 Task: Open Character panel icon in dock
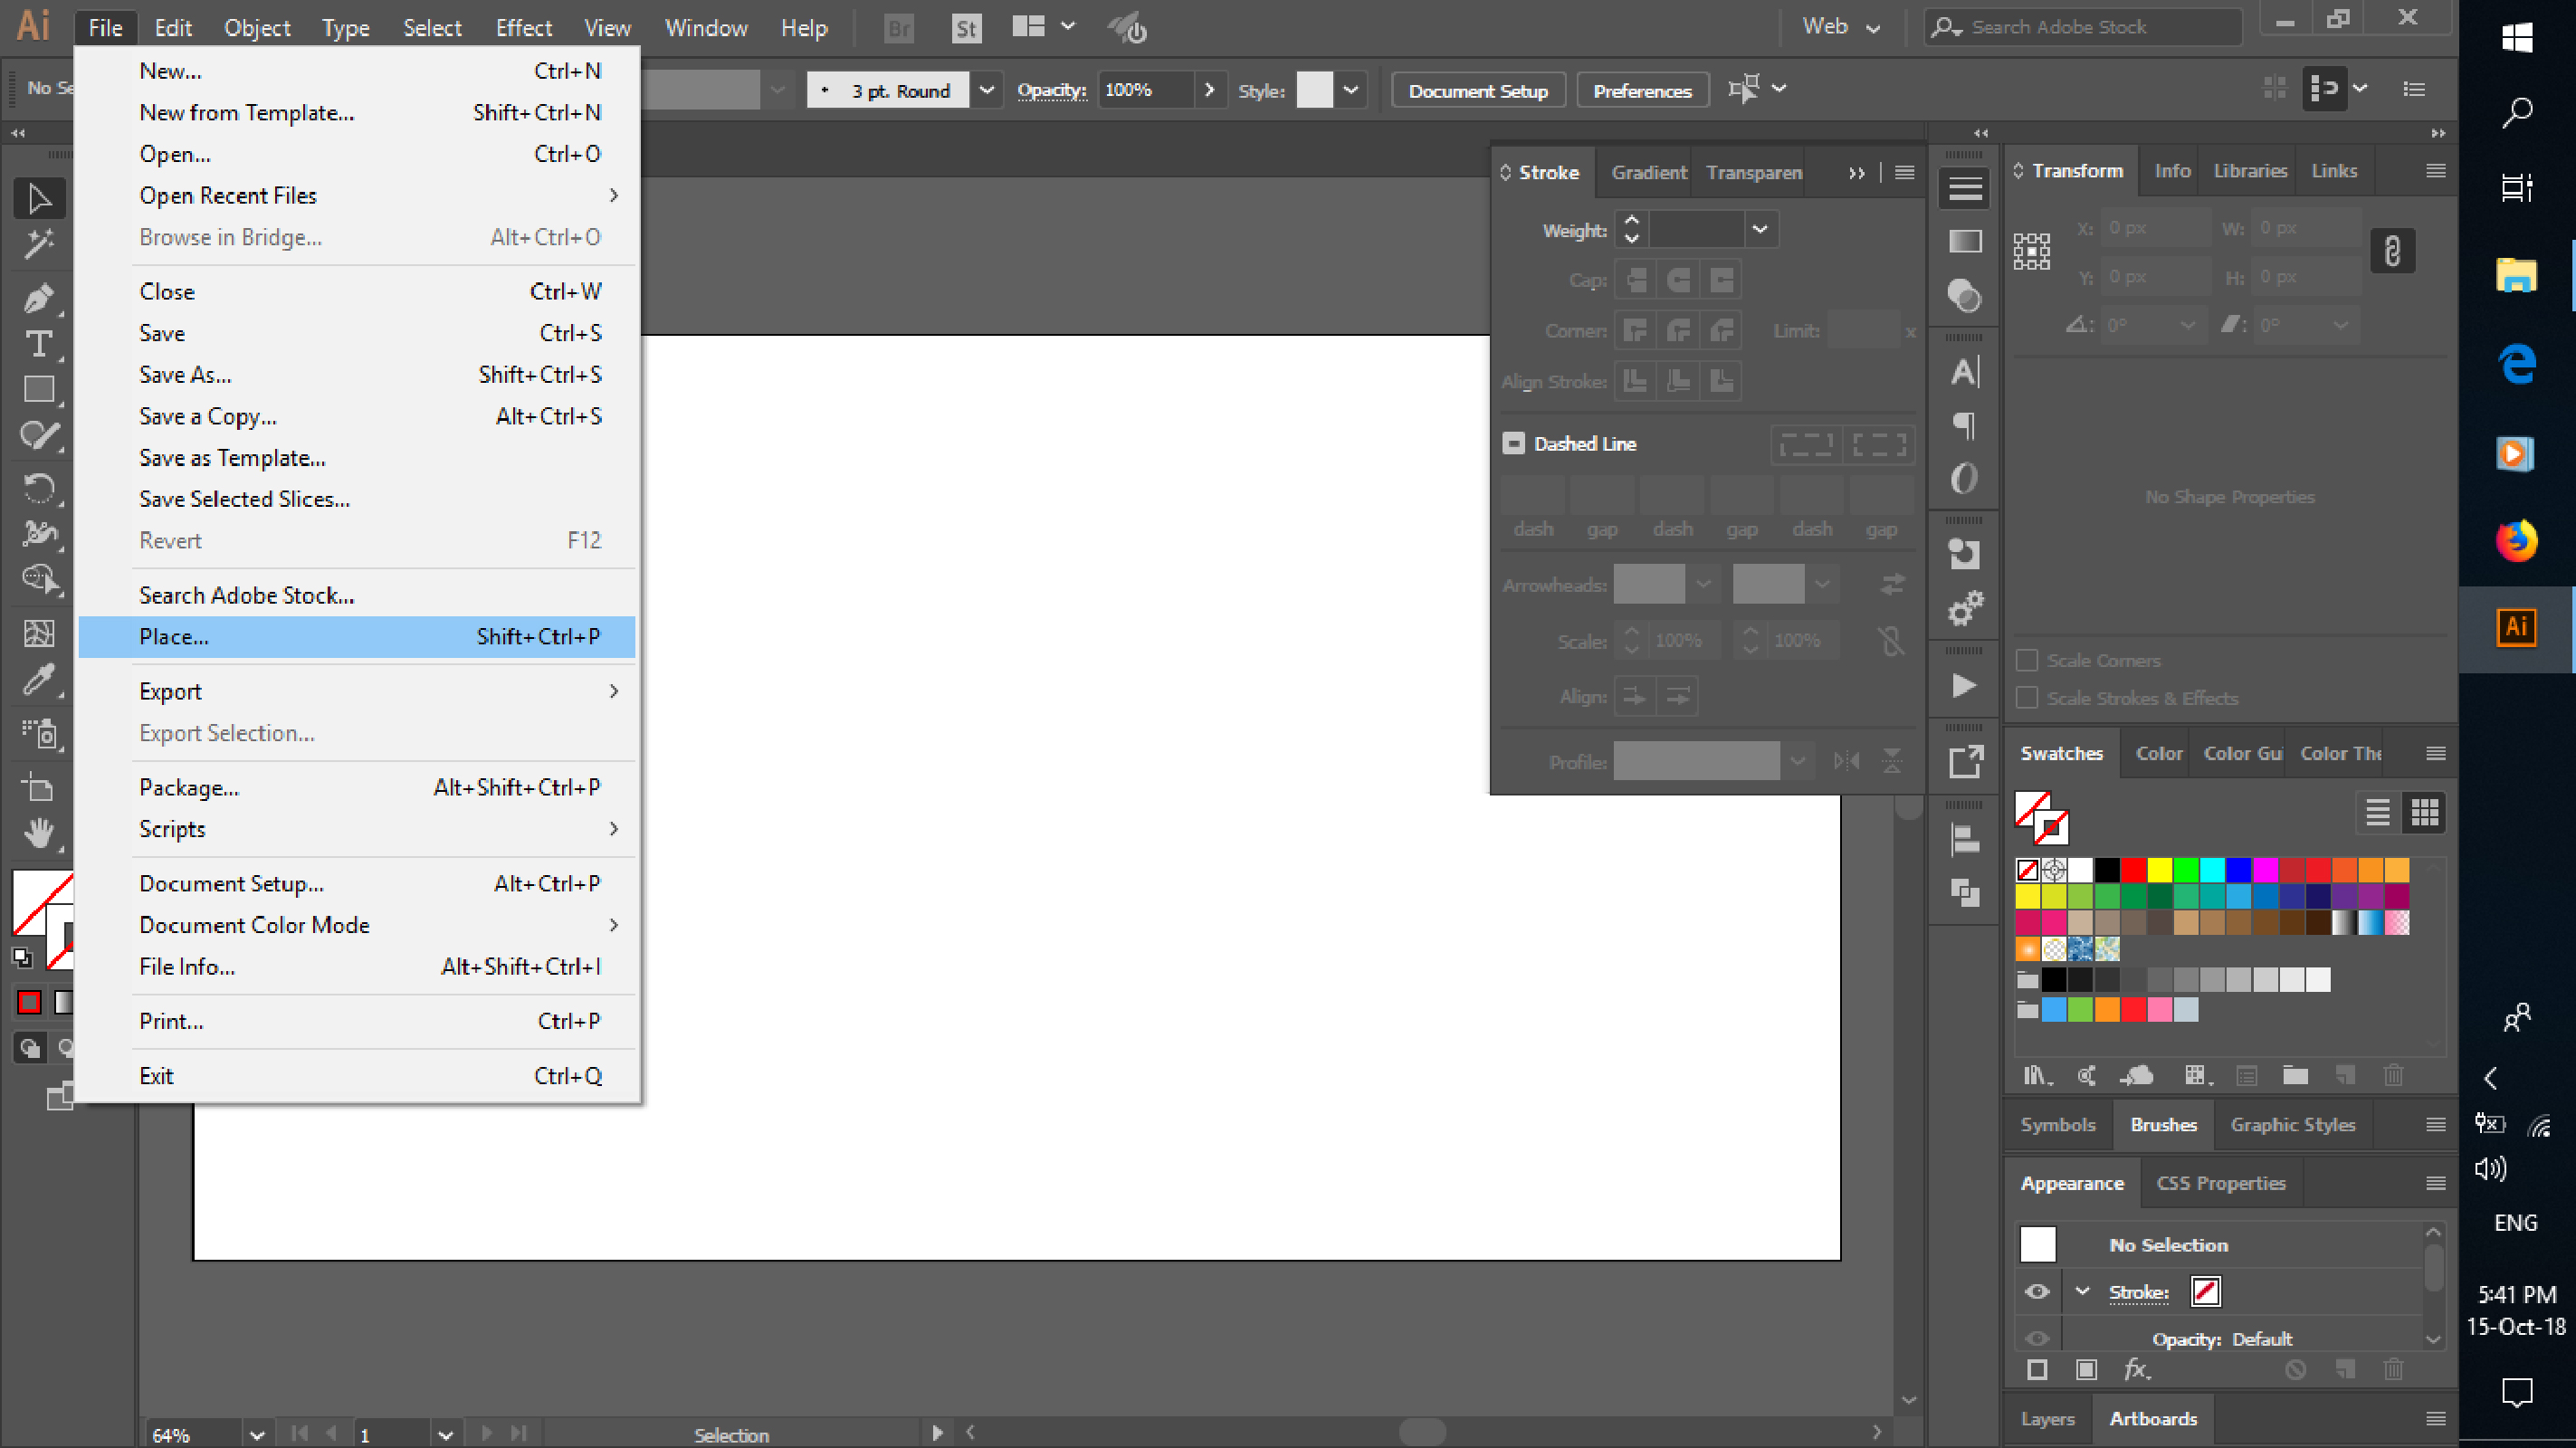click(1964, 371)
